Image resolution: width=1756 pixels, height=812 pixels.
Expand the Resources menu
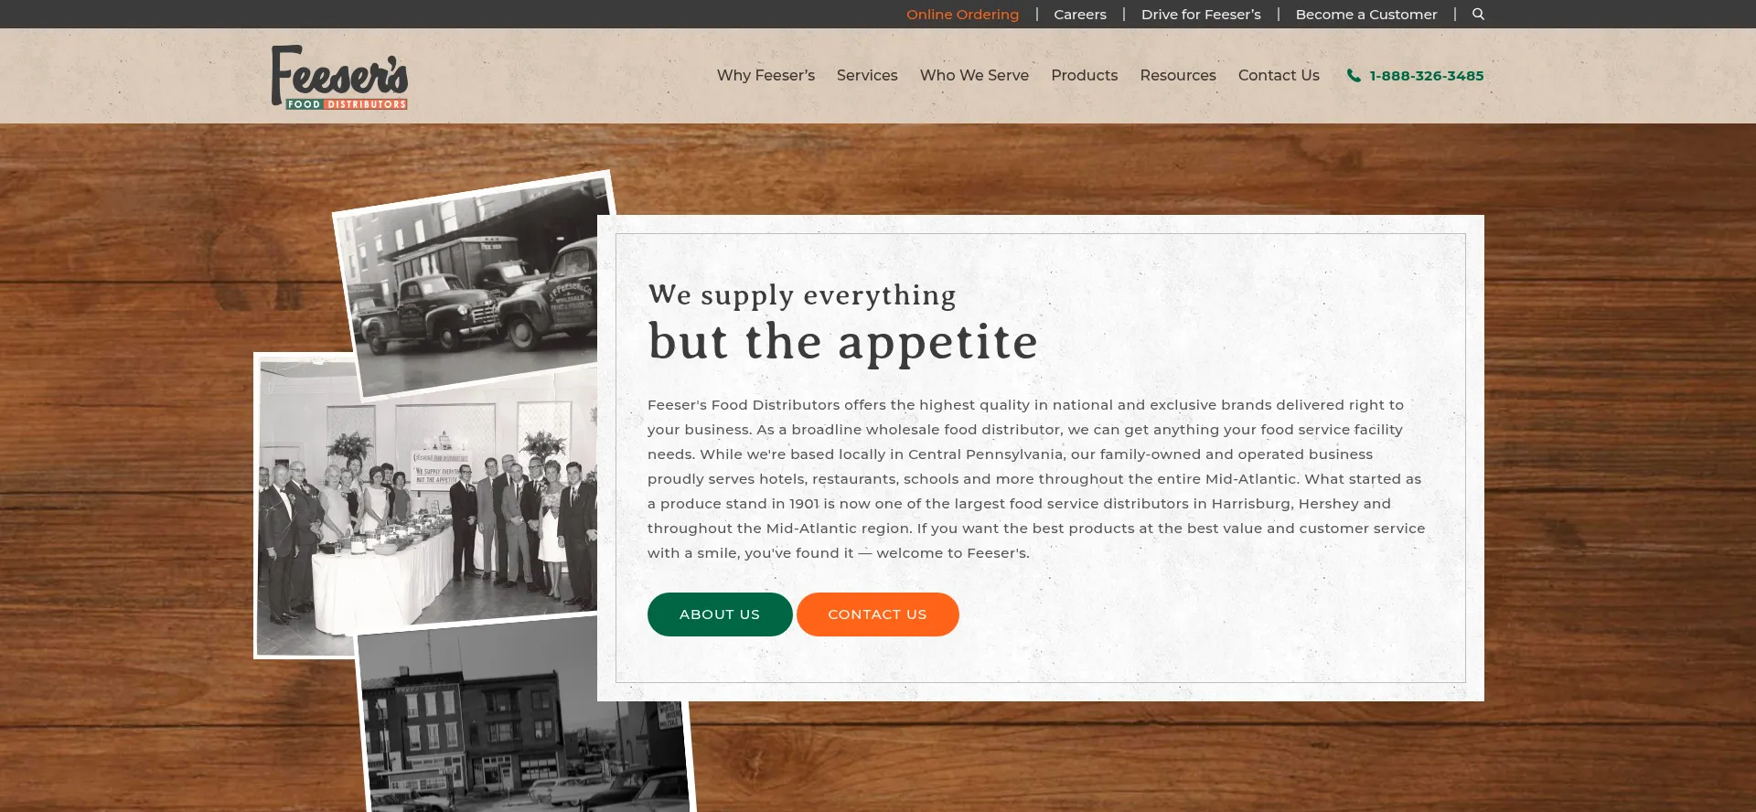tap(1178, 75)
